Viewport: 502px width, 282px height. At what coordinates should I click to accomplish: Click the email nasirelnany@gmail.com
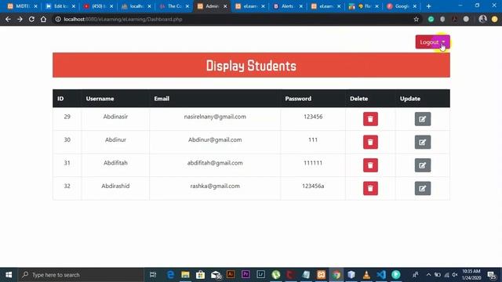[215, 117]
